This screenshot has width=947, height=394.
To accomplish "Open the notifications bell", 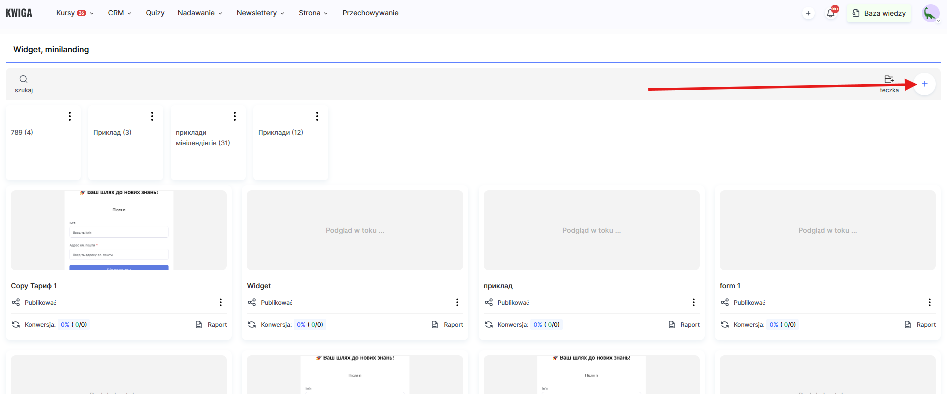I will [831, 13].
